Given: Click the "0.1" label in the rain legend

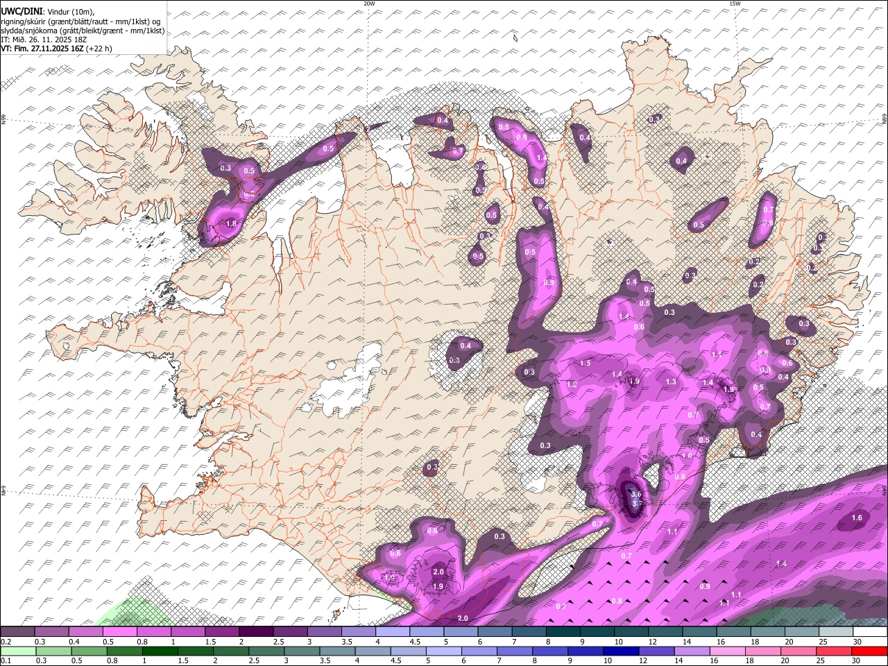Looking at the screenshot, I should click(6, 660).
